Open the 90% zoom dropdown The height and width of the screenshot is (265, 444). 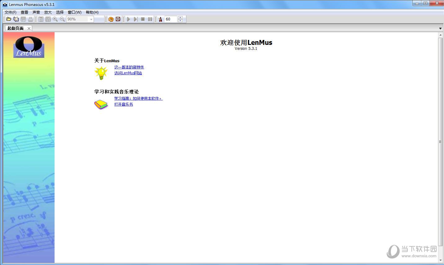coord(91,19)
